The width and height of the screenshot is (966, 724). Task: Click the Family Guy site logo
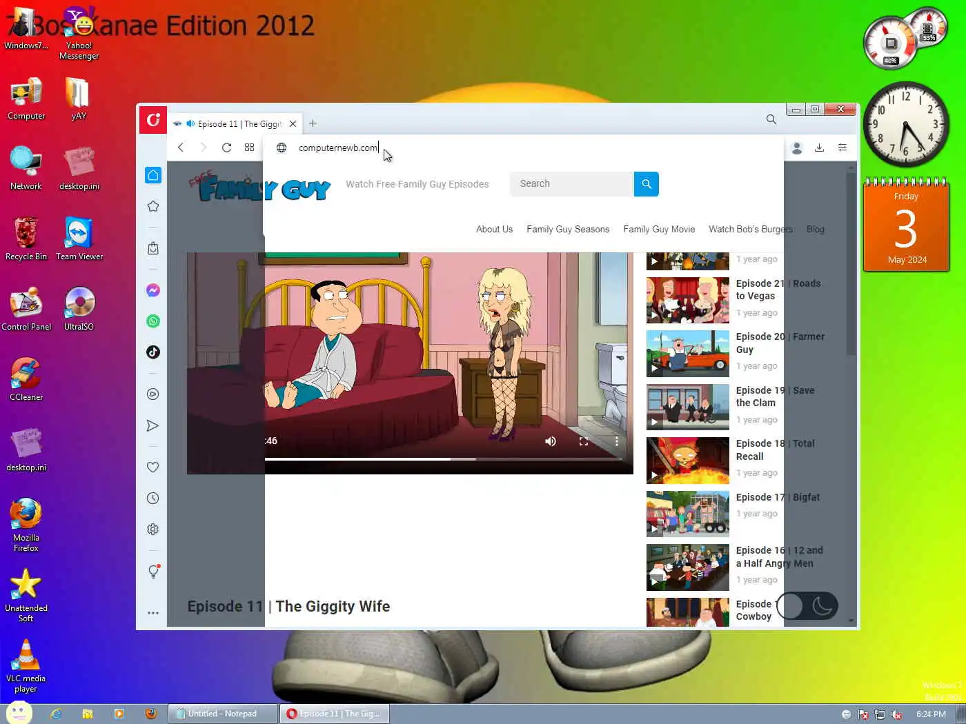(259, 188)
